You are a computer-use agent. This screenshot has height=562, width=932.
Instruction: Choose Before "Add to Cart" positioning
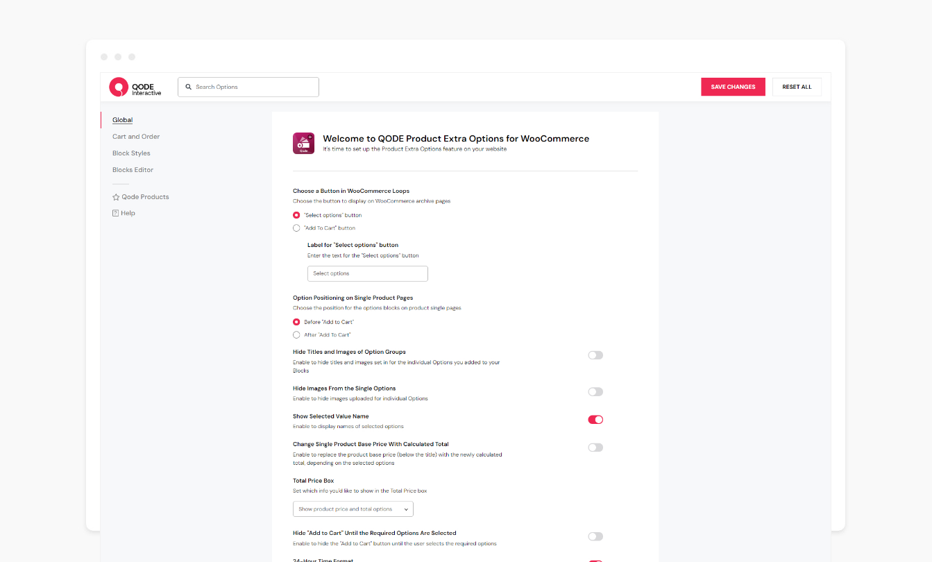(x=296, y=322)
